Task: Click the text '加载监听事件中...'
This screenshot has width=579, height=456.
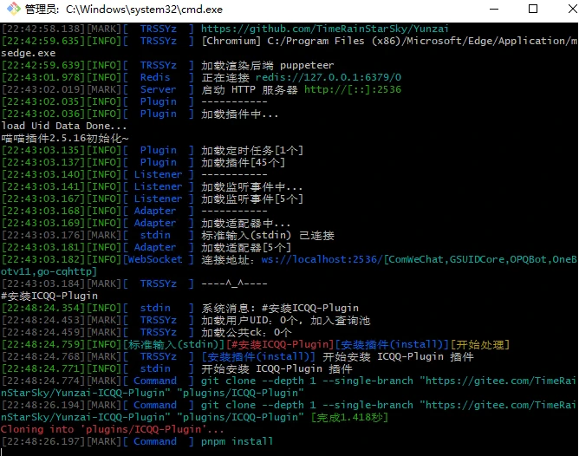Action: pos(252,186)
